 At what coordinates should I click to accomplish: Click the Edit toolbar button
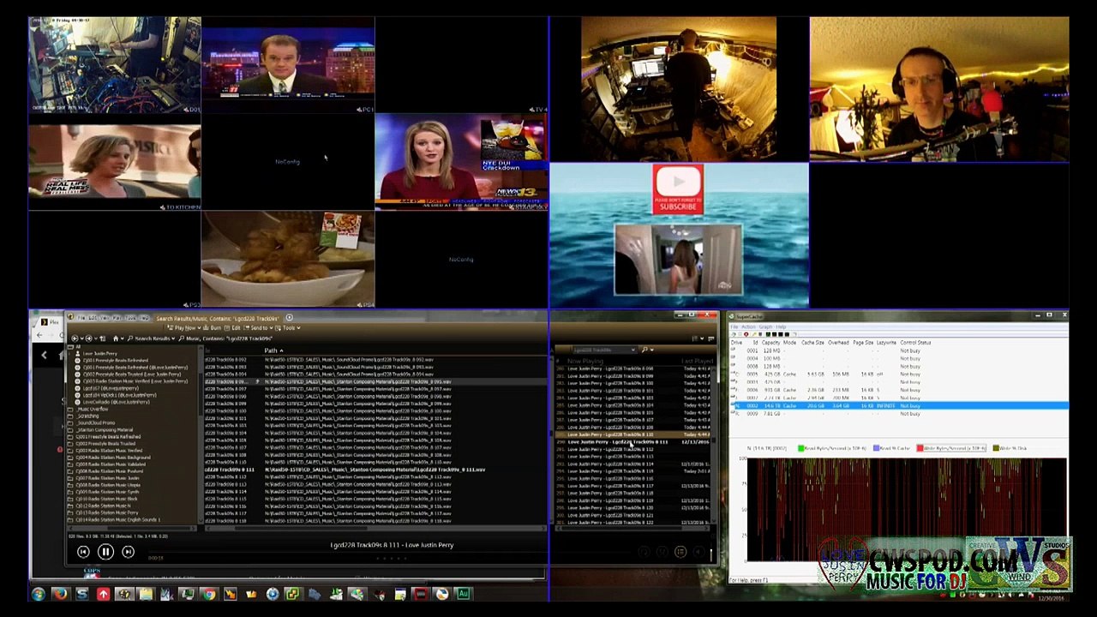pos(233,328)
